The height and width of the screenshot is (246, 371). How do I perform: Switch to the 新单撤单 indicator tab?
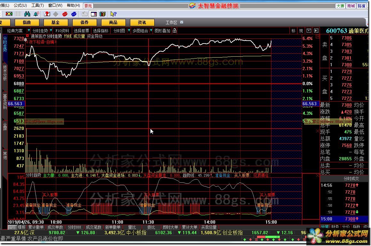coord(113,227)
